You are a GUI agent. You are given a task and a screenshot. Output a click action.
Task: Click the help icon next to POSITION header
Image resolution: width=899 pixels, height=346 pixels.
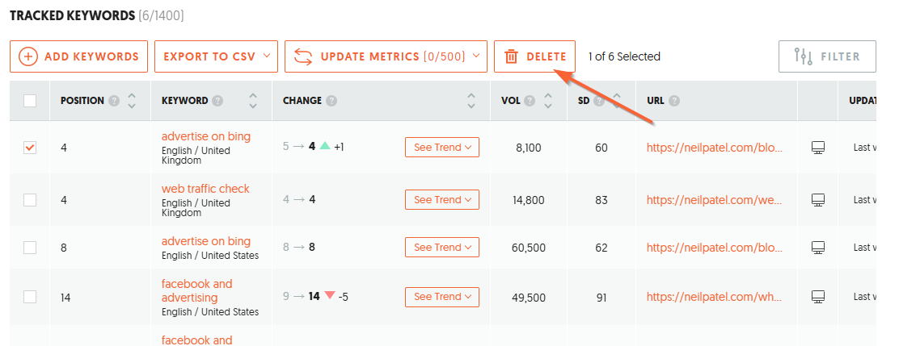pyautogui.click(x=114, y=101)
